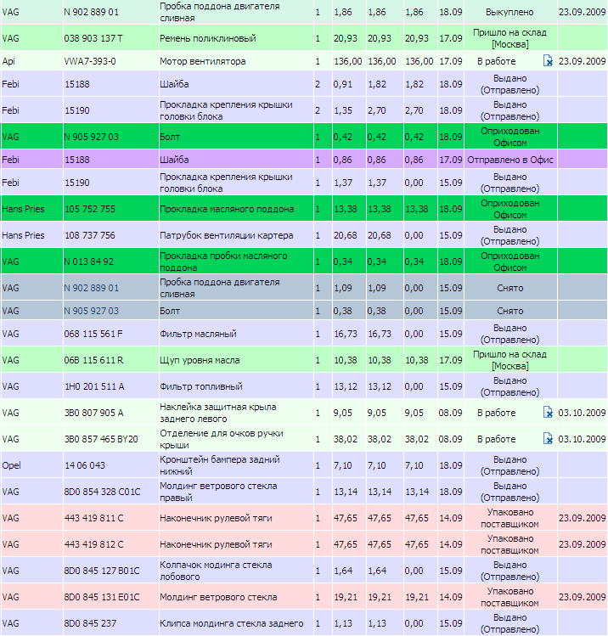Select part number VWA7-393-0
This screenshot has height=636, width=608.
[90, 61]
